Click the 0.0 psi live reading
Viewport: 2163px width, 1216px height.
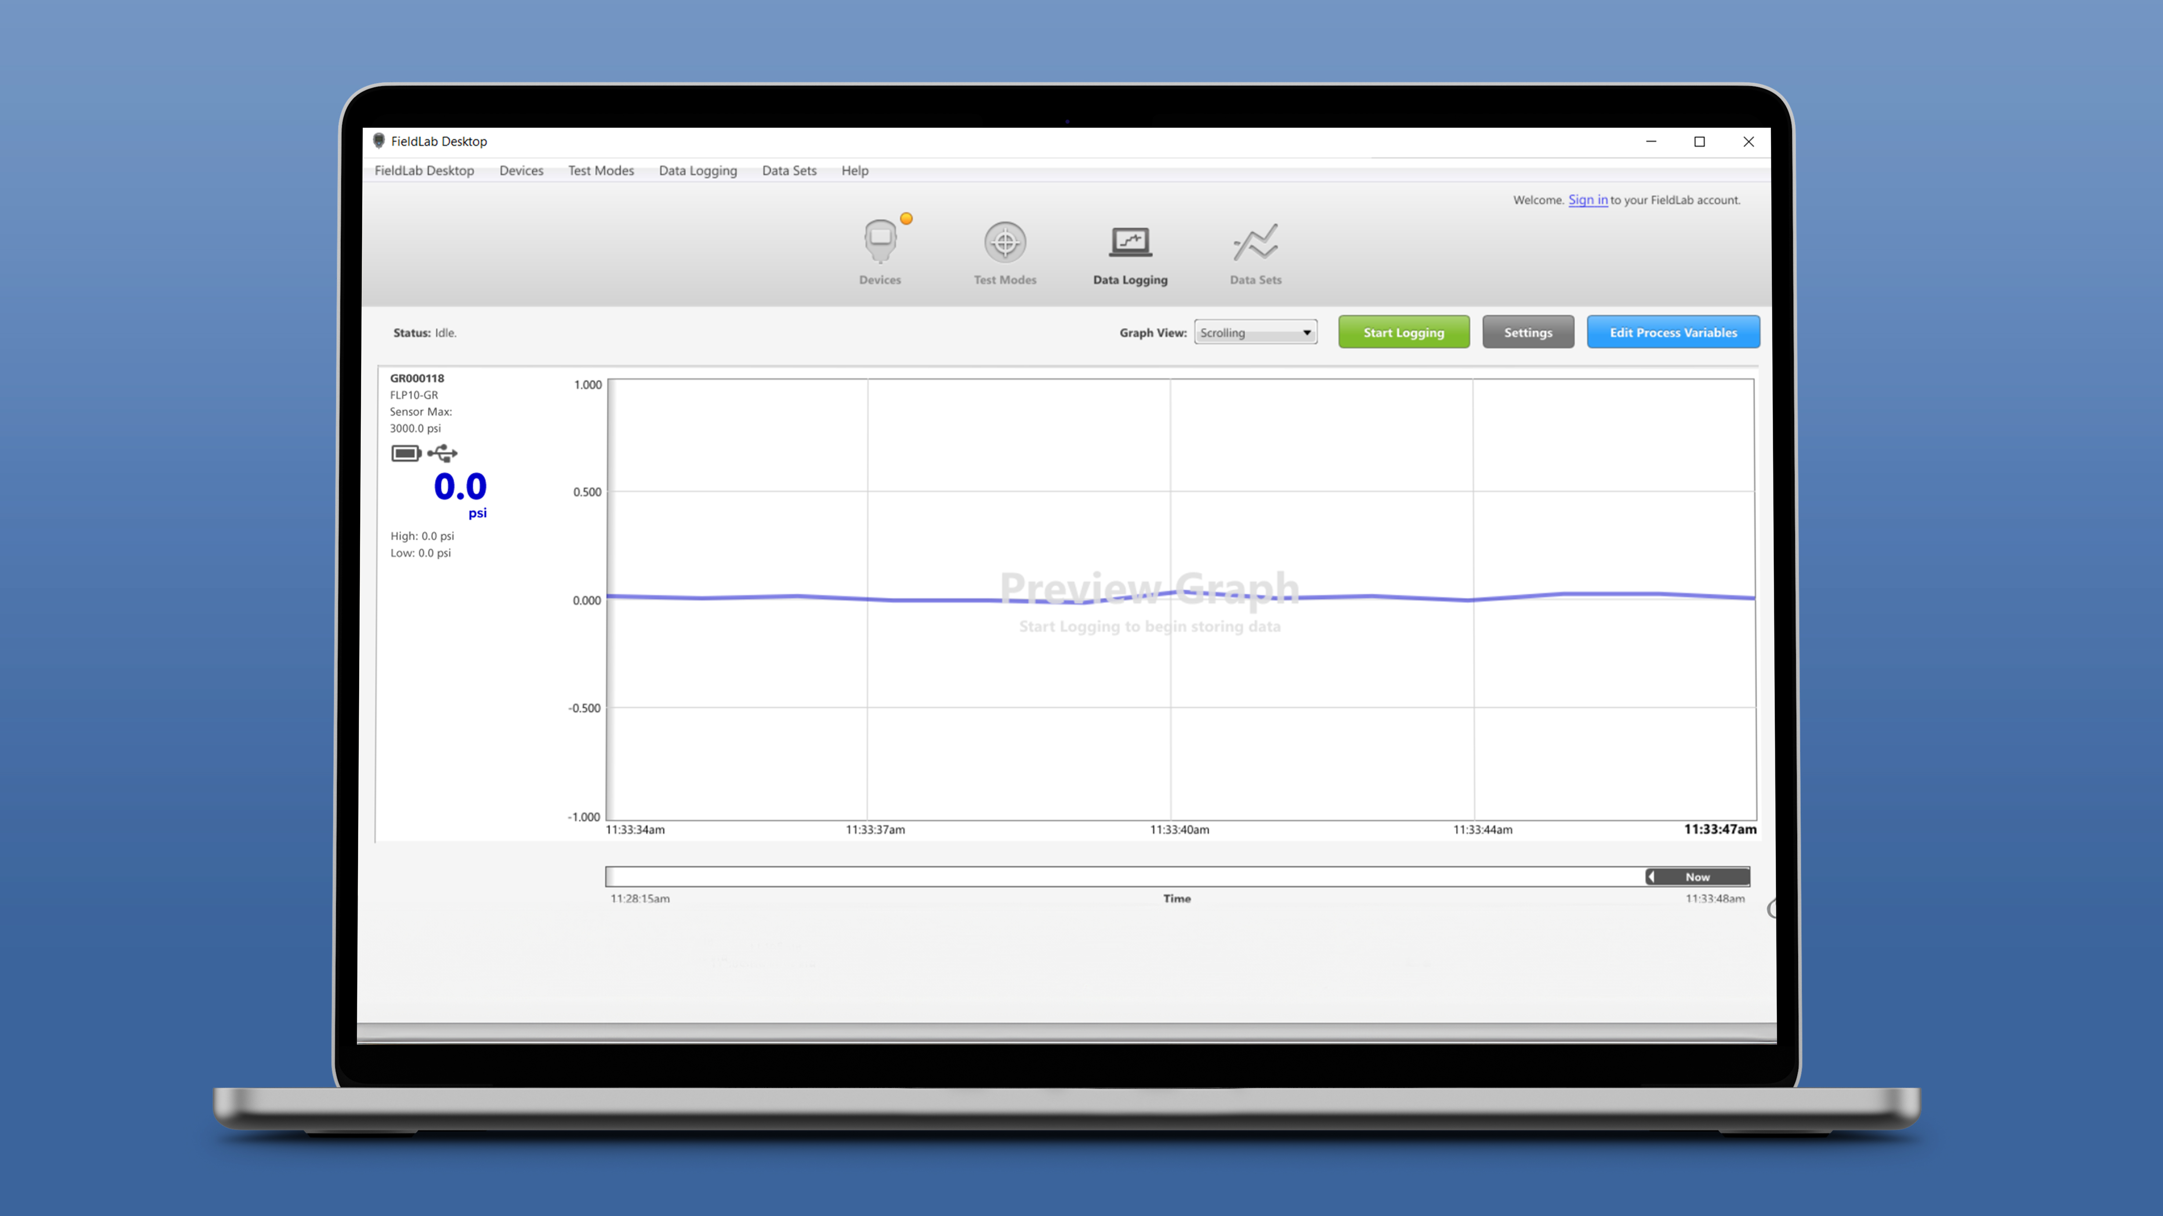click(x=459, y=488)
